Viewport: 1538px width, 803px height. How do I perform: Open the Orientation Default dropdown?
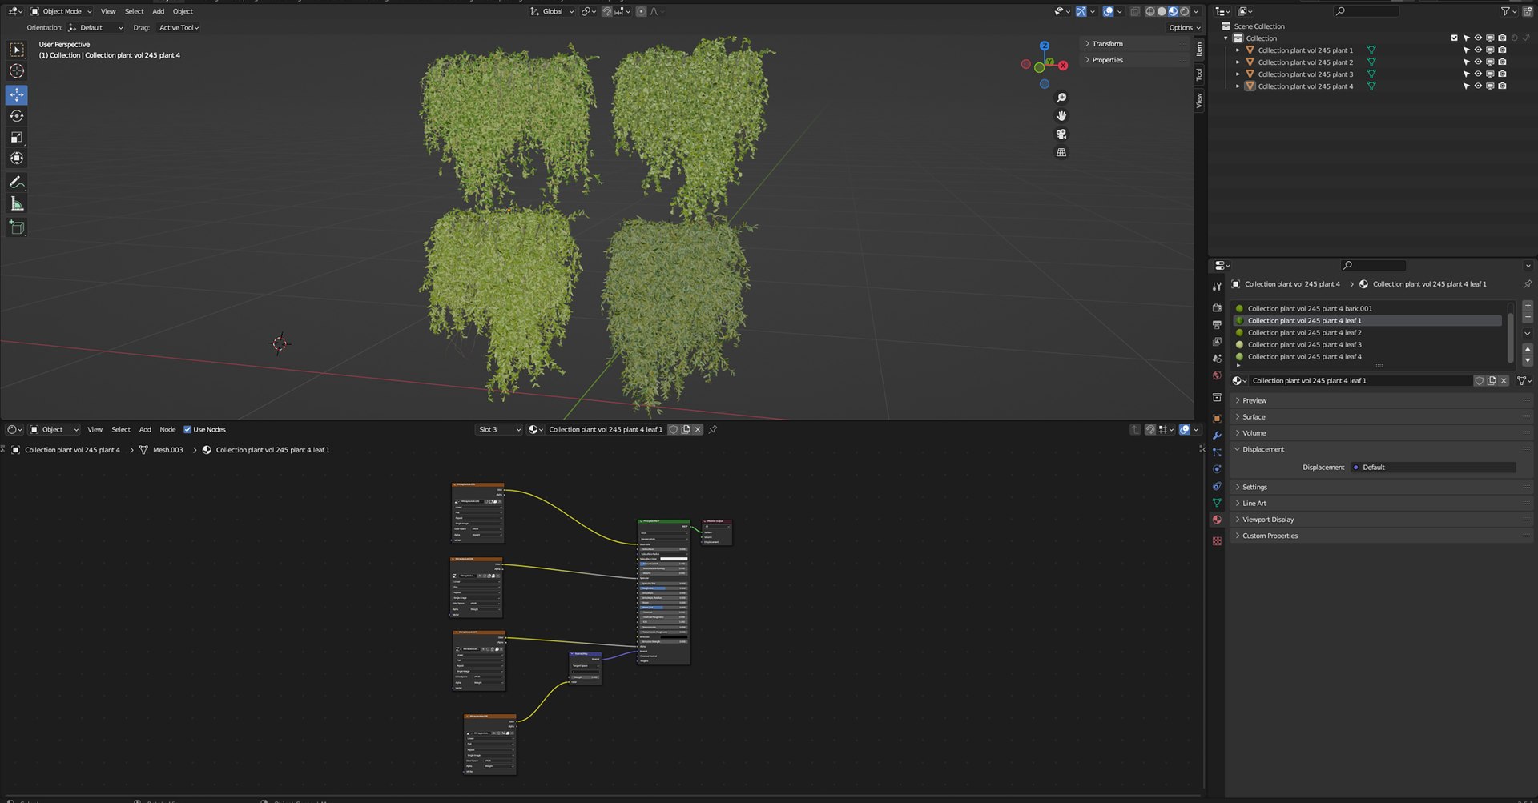point(96,28)
